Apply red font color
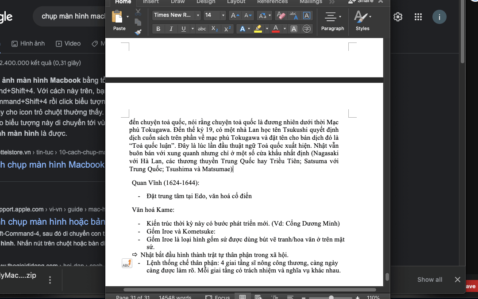 tap(276, 29)
